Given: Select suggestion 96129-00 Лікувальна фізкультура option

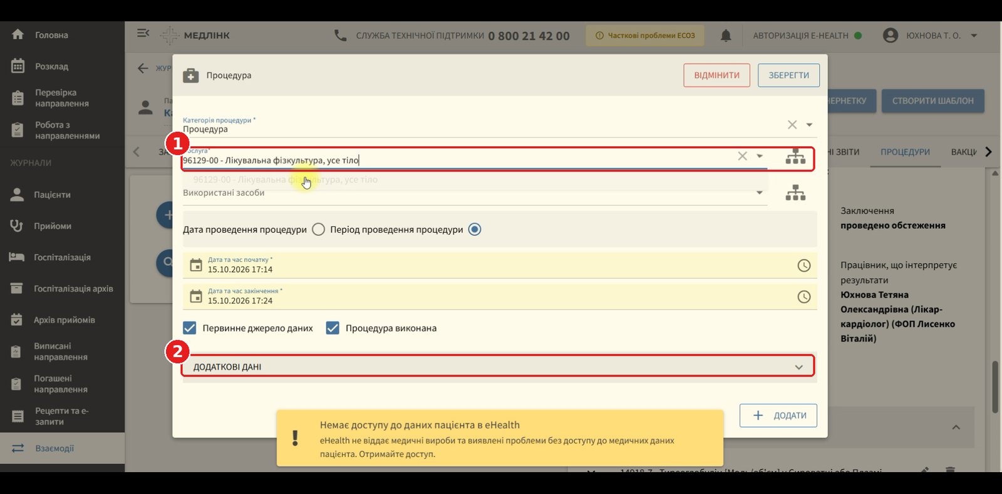Looking at the screenshot, I should point(286,179).
